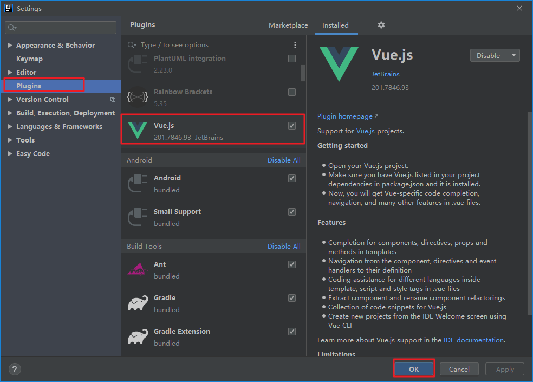Click the plugins settings gear icon
Image resolution: width=533 pixels, height=382 pixels.
tap(381, 25)
